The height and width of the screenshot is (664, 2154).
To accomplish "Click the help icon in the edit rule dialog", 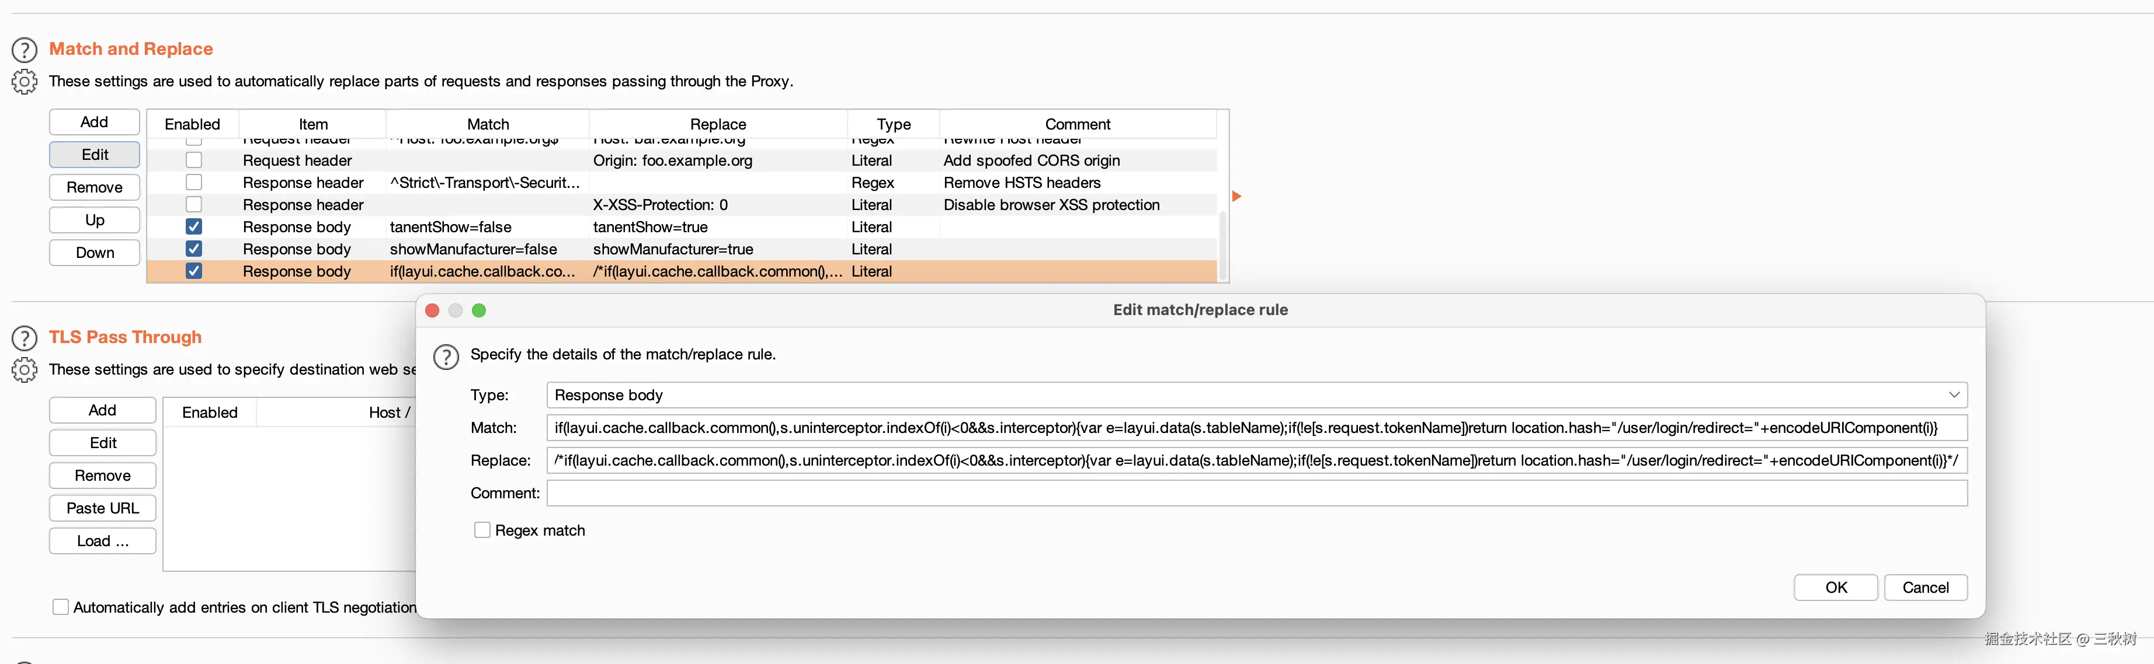I will click(446, 357).
